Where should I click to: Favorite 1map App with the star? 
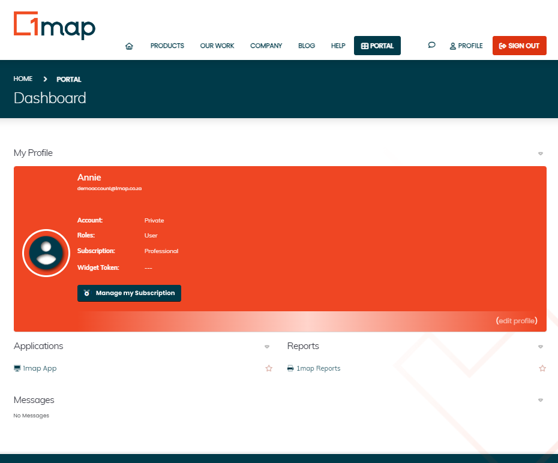pyautogui.click(x=268, y=368)
